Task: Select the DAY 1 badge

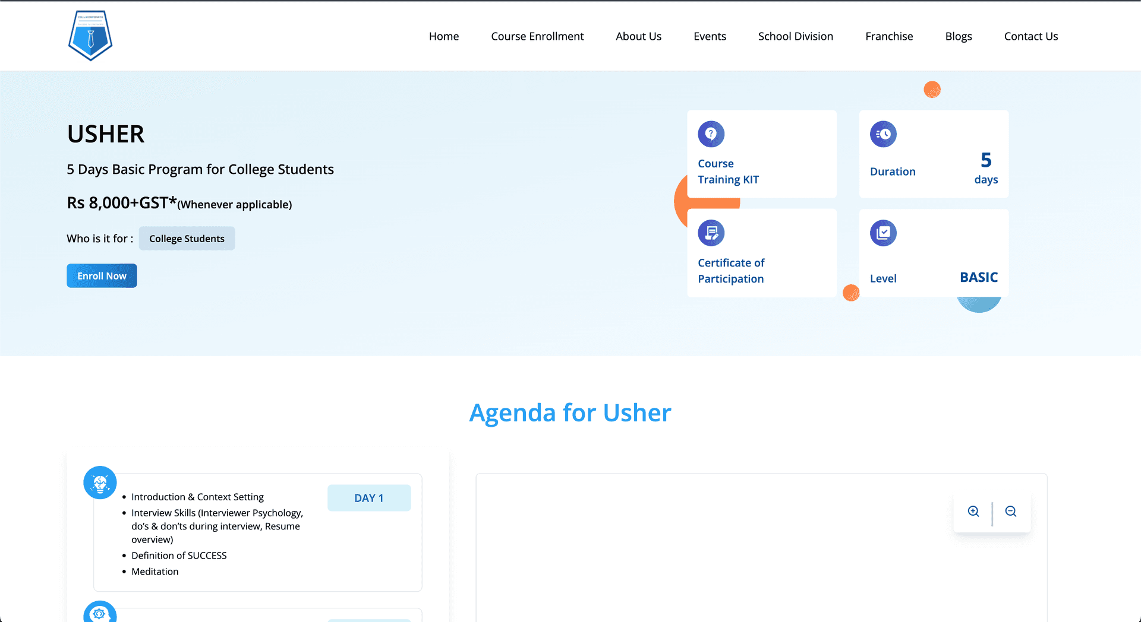Action: point(369,498)
